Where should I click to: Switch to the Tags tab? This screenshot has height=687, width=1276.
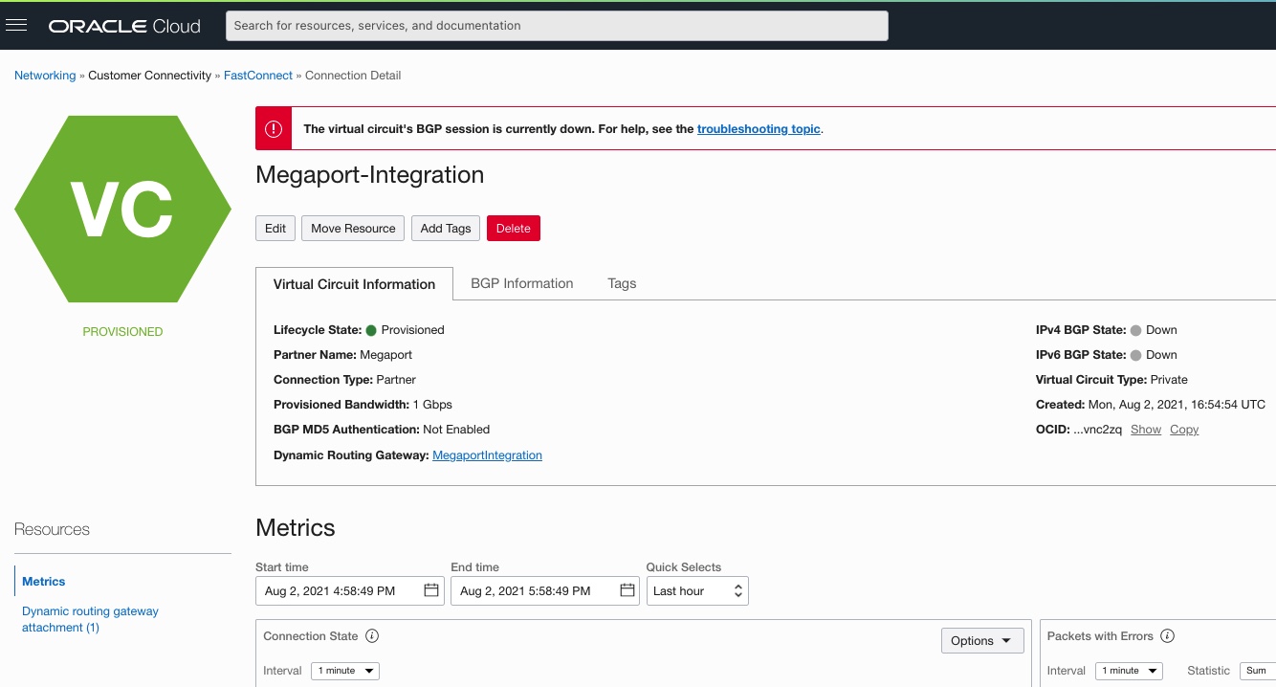click(x=622, y=283)
